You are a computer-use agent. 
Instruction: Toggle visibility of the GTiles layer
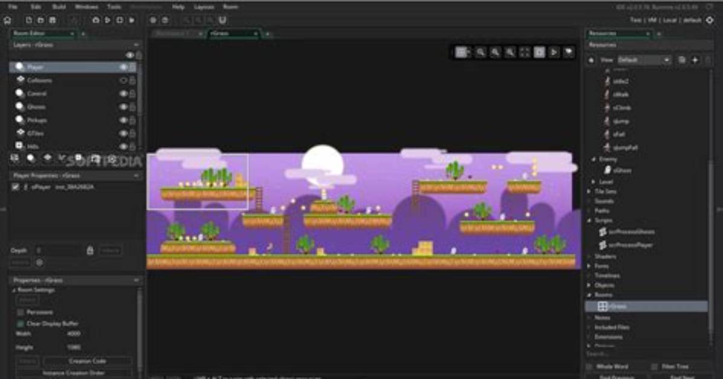tap(123, 133)
